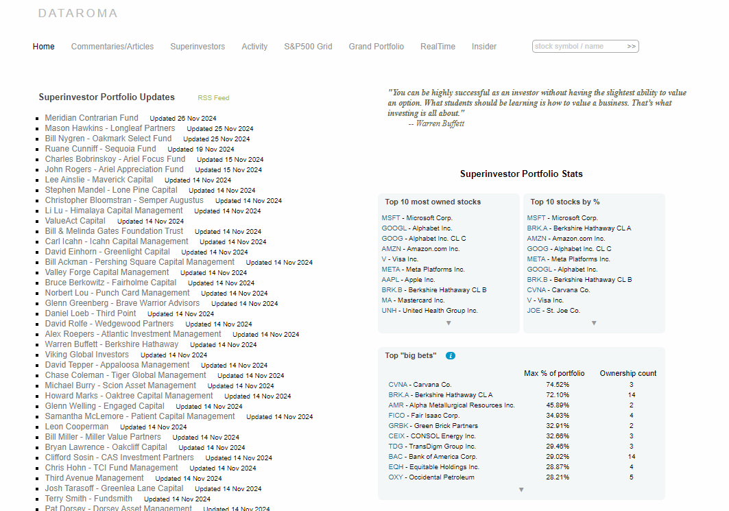The image size is (729, 511).
Task: Open the Activity menu
Action: [254, 47]
